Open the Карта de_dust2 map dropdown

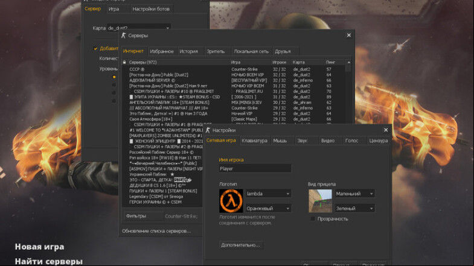coord(139,28)
